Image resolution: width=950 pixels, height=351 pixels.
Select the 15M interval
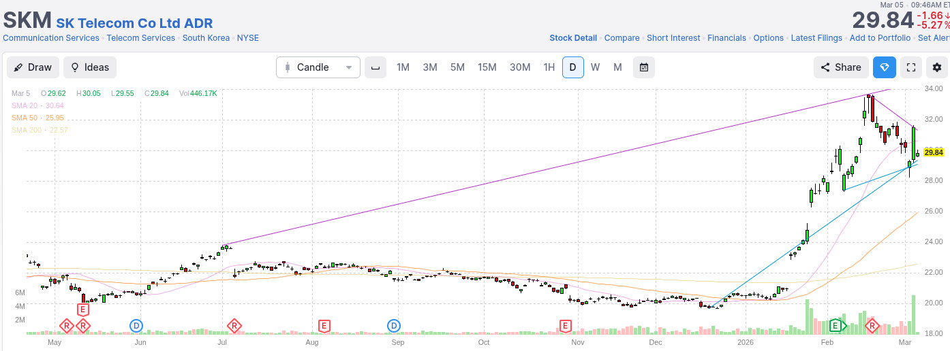point(487,67)
